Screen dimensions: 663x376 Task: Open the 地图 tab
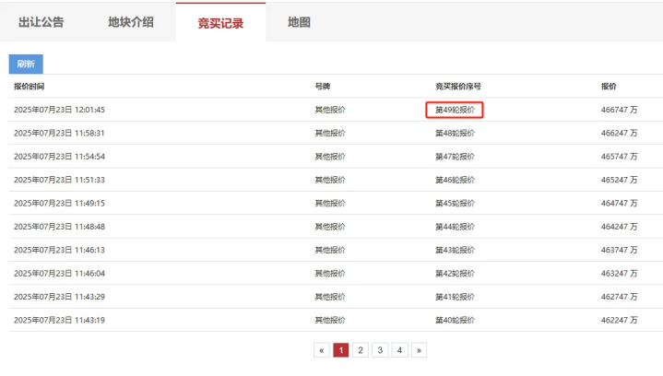299,22
